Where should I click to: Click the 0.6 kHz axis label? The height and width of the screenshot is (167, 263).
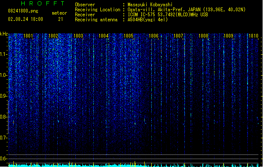point(3,159)
